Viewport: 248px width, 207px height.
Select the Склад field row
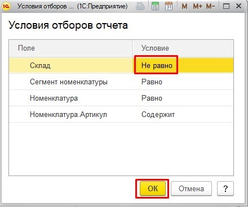click(121, 65)
